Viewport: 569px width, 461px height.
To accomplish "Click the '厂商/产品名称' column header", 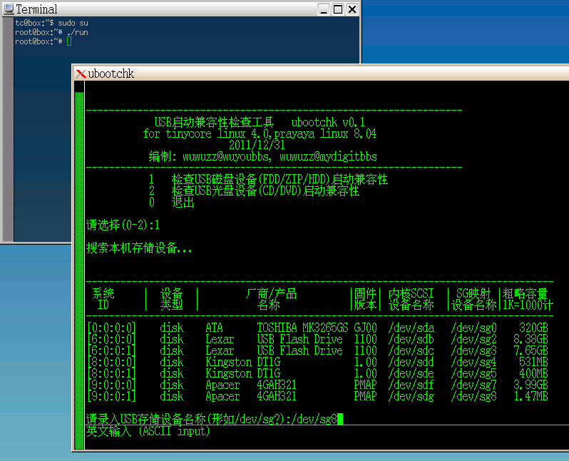I will 271,299.
